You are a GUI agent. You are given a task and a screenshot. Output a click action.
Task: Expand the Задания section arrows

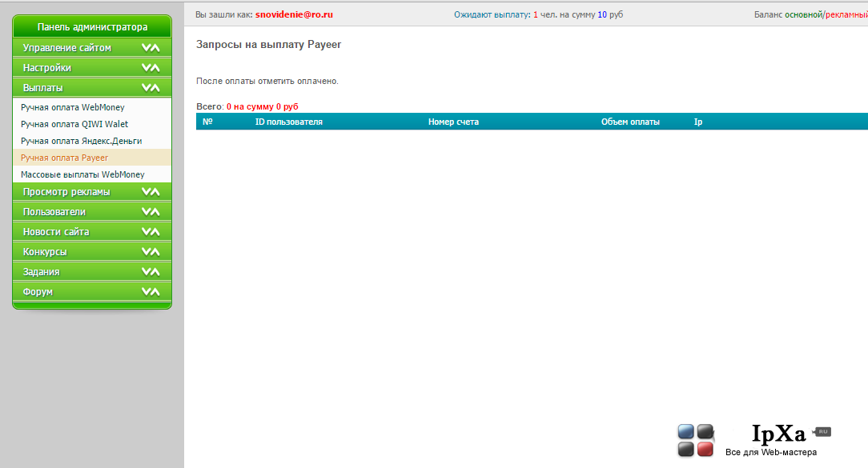tap(151, 271)
